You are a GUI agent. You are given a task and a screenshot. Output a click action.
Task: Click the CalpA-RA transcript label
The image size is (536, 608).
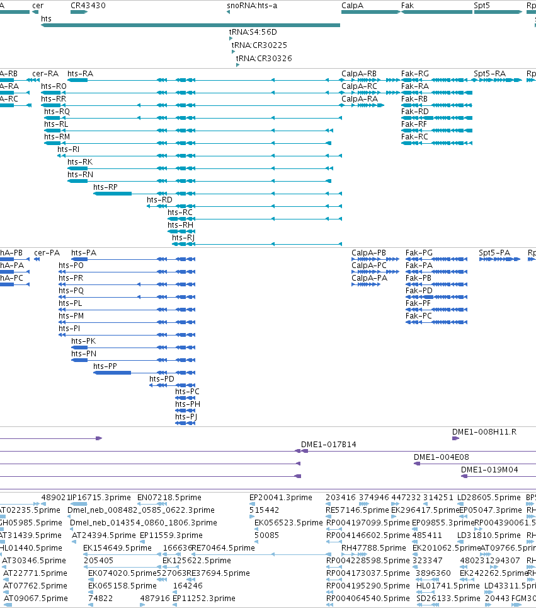tap(360, 99)
